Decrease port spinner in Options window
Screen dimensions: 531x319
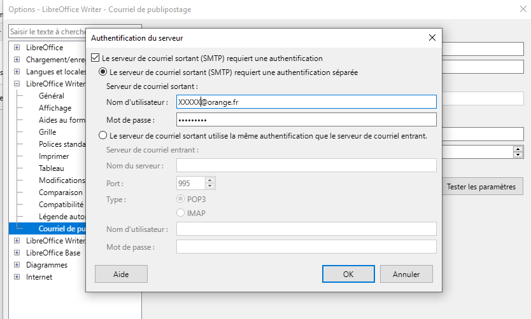tap(518, 155)
